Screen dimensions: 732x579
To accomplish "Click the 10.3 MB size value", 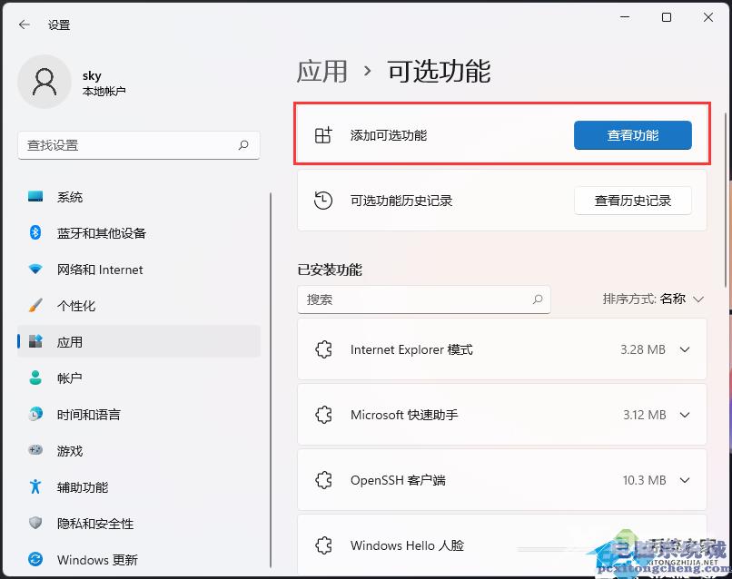I will tap(644, 480).
